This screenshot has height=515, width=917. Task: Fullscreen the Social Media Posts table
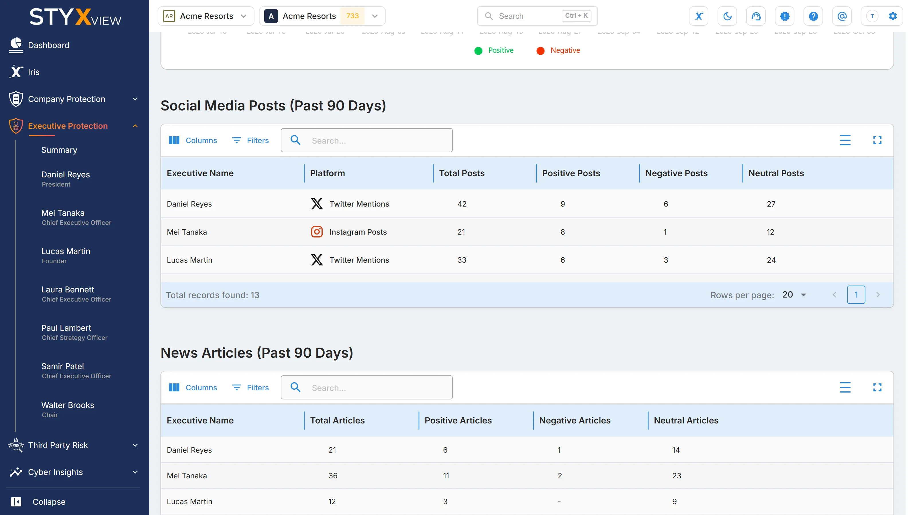click(x=877, y=140)
